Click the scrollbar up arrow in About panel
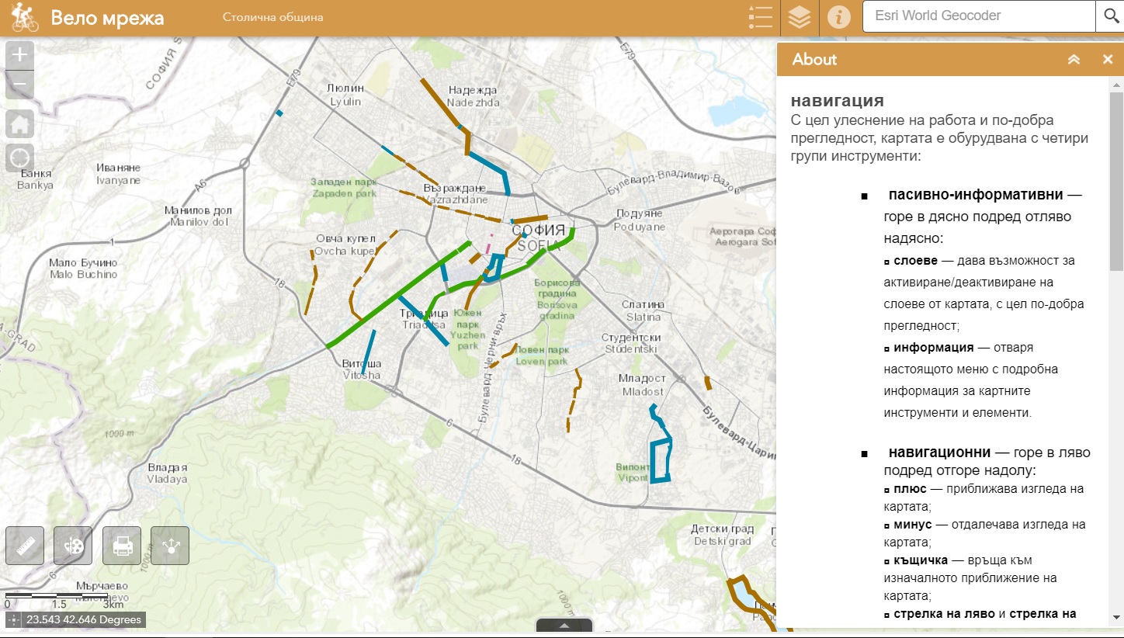This screenshot has width=1124, height=638. click(1116, 83)
